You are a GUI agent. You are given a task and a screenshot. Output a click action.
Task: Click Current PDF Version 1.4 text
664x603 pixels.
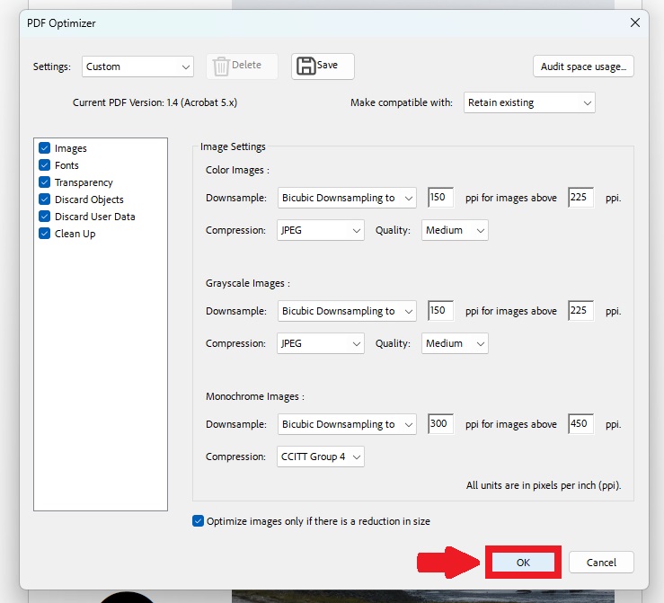click(x=155, y=102)
